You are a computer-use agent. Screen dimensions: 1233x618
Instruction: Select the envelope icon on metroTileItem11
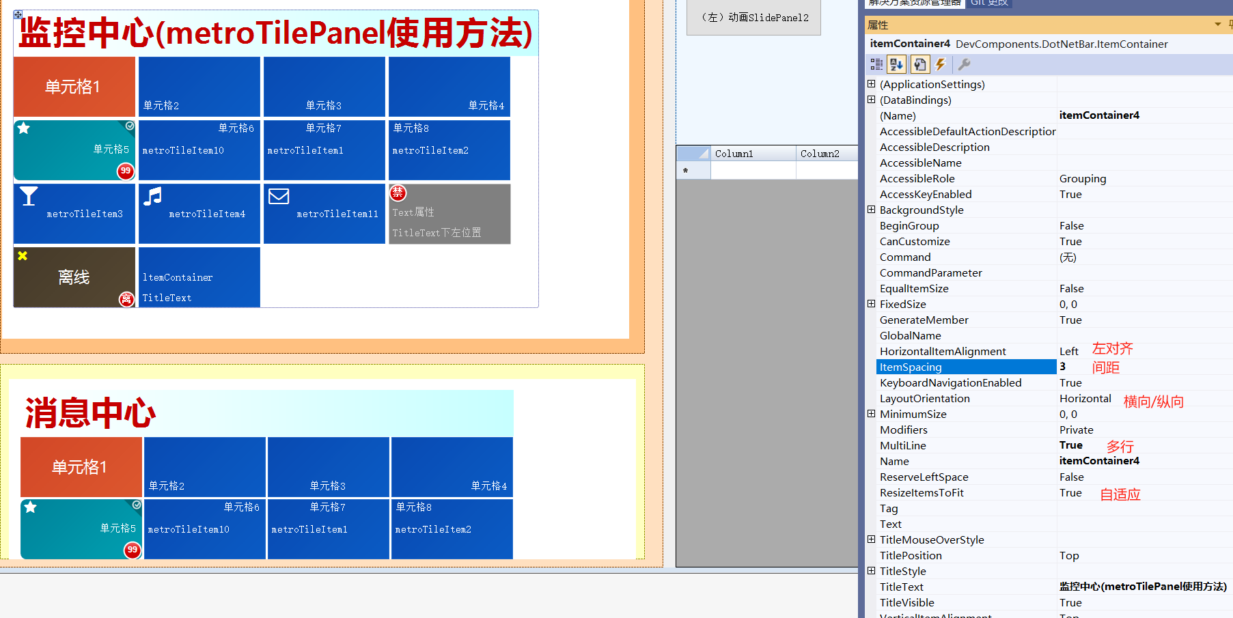[279, 196]
